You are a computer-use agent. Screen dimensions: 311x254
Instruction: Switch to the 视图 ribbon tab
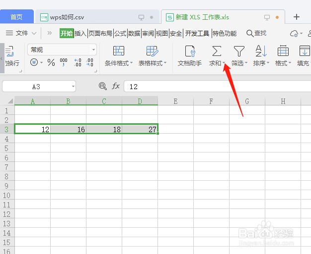pyautogui.click(x=162, y=33)
